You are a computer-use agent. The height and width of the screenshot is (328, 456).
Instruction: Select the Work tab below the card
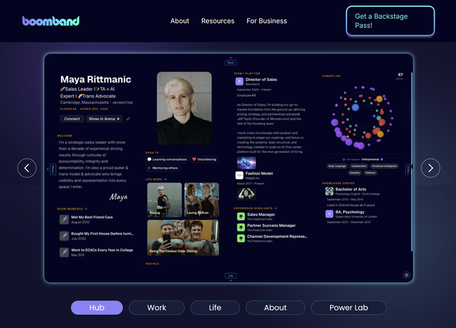pos(156,307)
